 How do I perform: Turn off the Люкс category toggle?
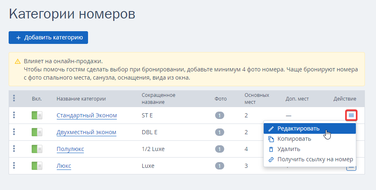pos(37,166)
